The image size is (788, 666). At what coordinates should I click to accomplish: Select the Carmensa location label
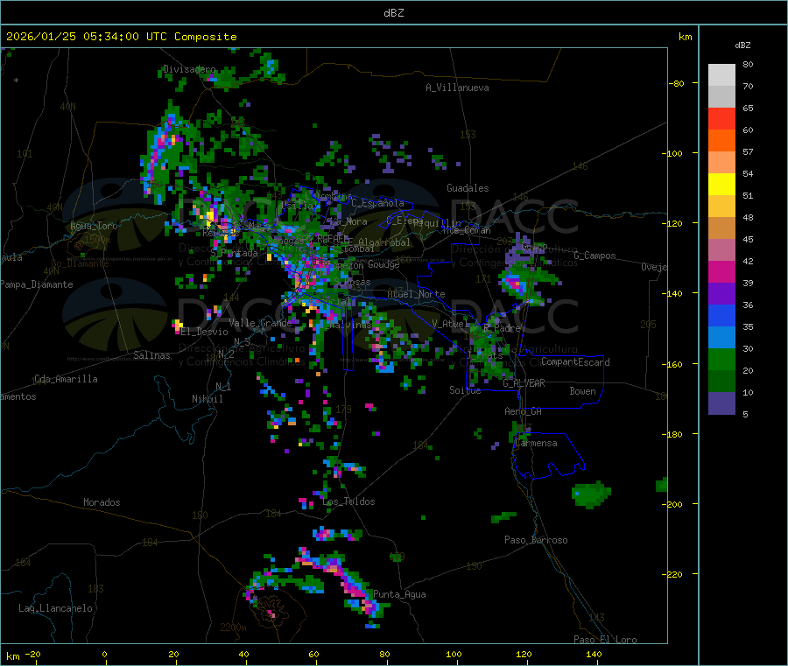click(x=536, y=443)
